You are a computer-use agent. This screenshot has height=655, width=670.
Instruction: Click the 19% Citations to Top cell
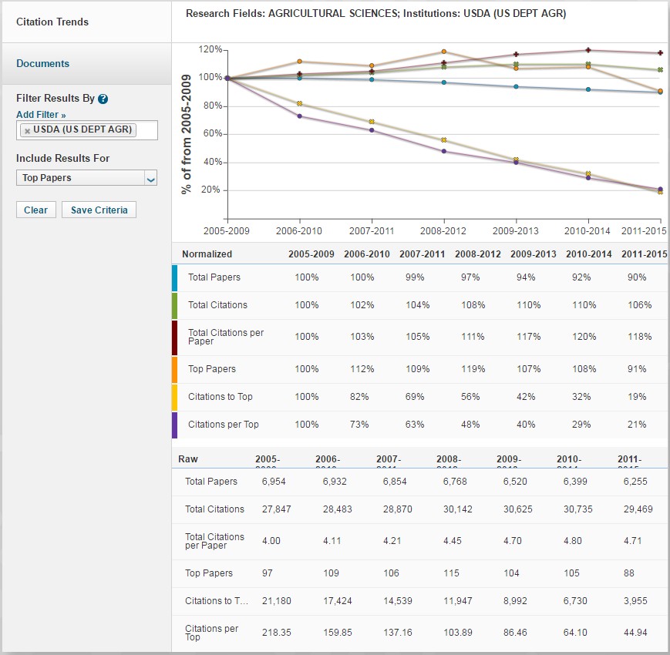pos(637,397)
